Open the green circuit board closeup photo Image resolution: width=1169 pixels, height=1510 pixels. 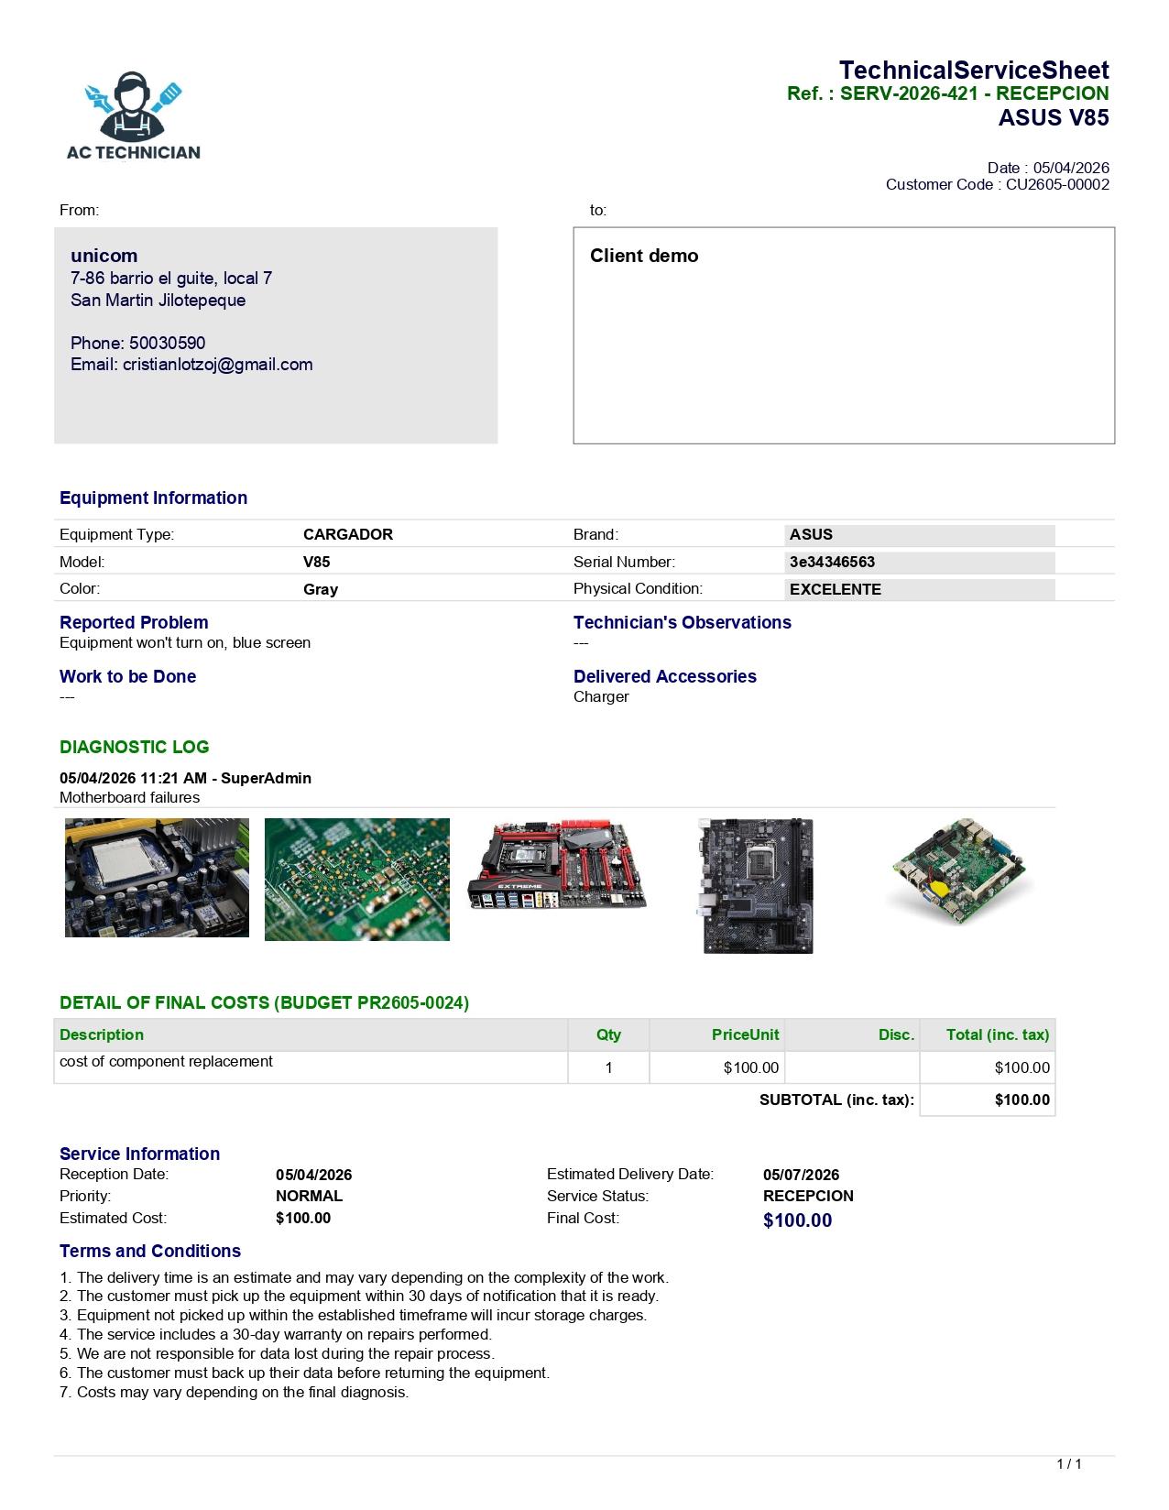pyautogui.click(x=357, y=880)
